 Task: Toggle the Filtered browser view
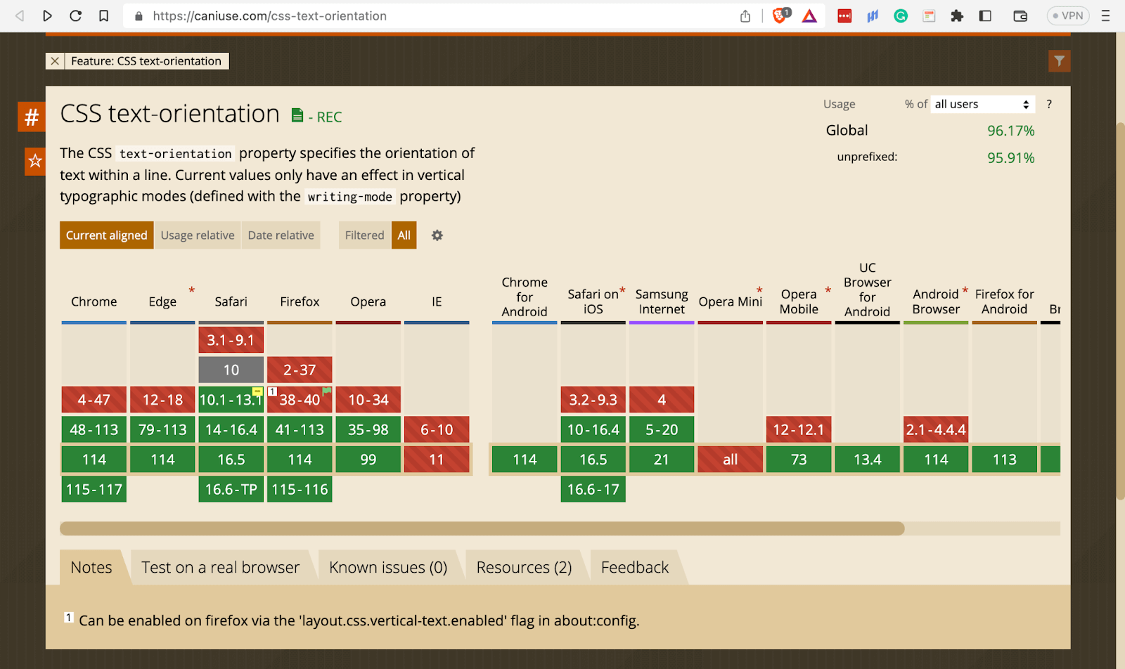(364, 235)
